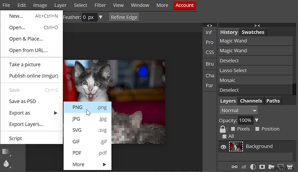Switch to the Paths tab
This screenshot has height=172, width=298.
click(x=273, y=101)
